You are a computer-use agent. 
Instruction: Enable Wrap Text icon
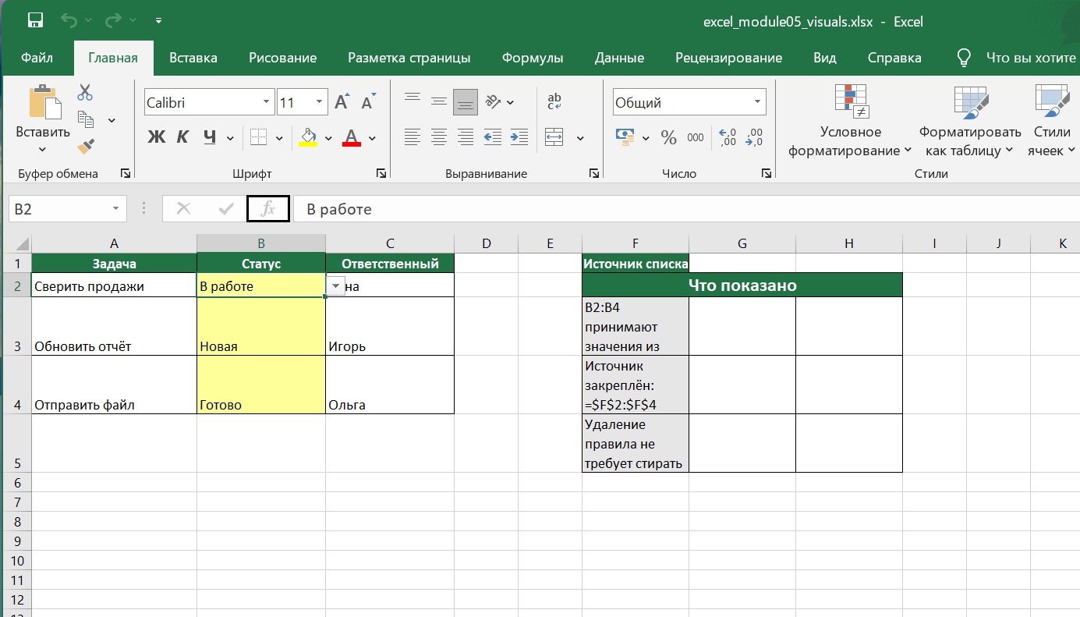(554, 101)
